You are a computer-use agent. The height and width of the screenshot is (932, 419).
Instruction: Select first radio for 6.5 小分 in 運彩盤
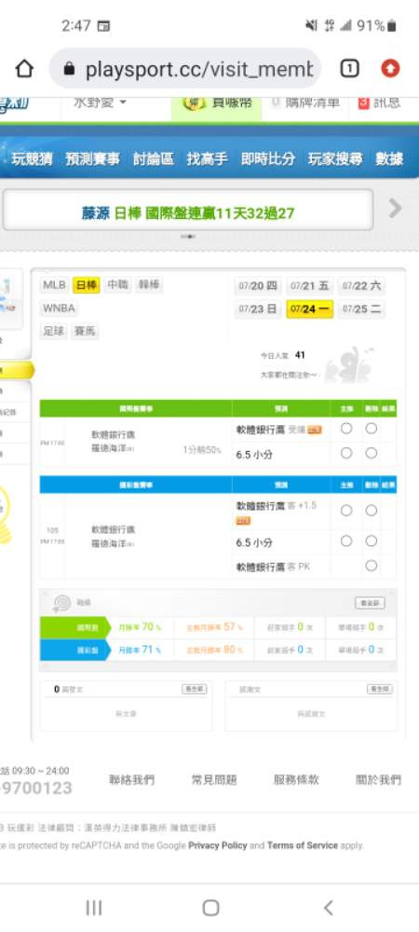point(346,541)
